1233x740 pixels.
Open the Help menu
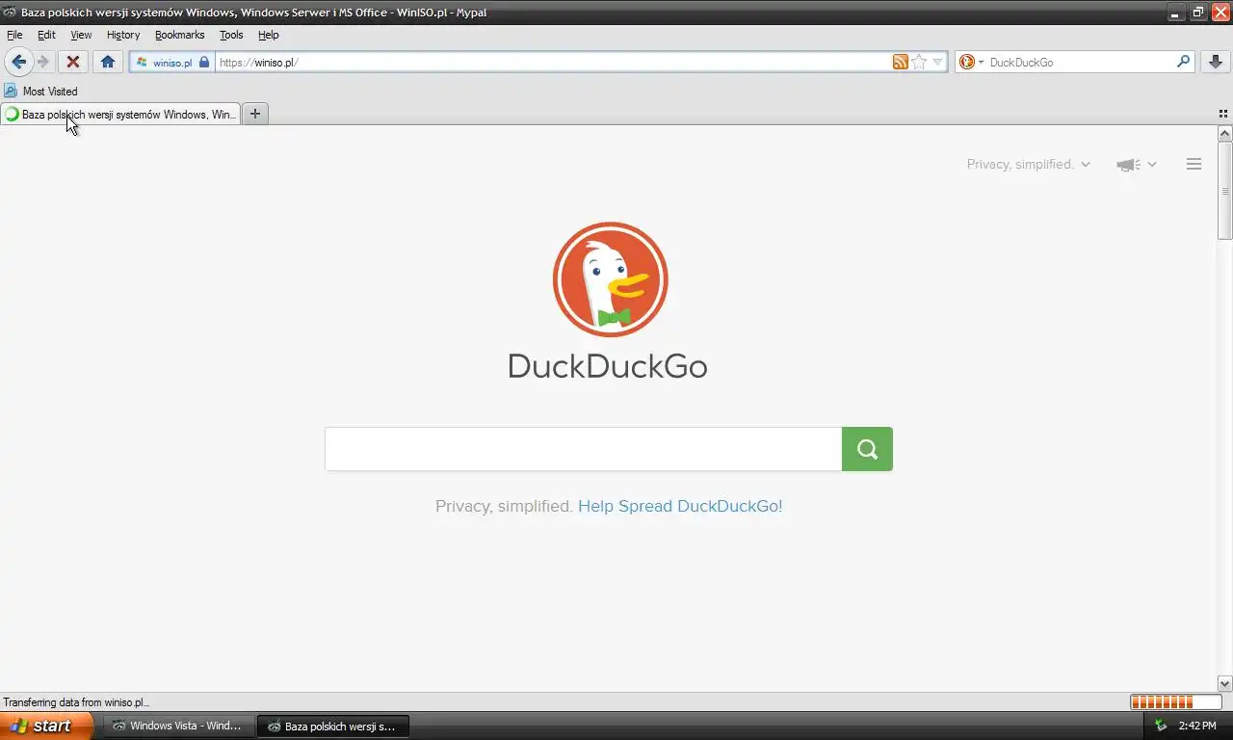click(269, 35)
